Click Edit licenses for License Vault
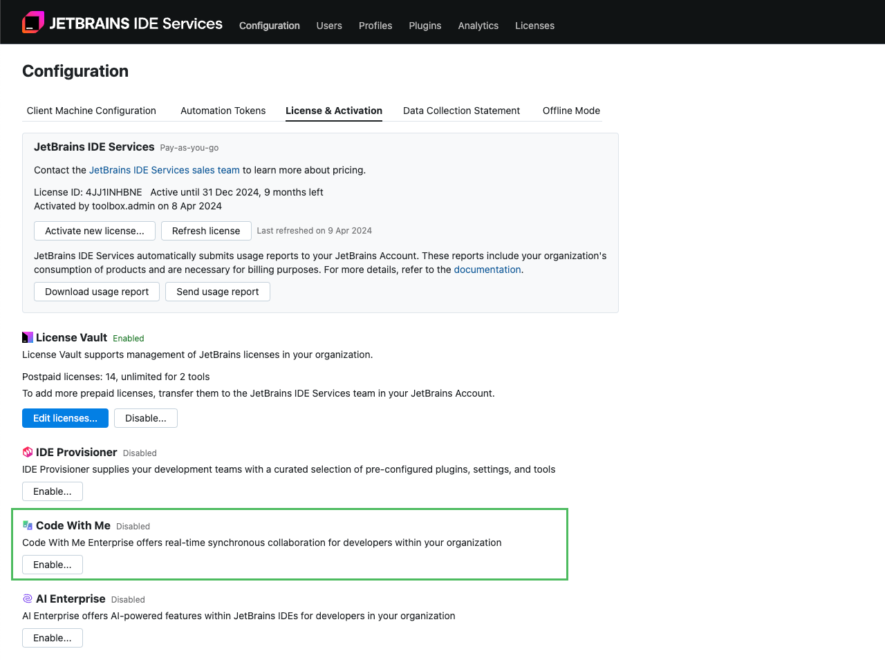The height and width of the screenshot is (660, 885). click(65, 418)
